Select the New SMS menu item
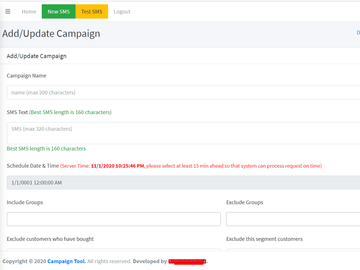The width and height of the screenshot is (360, 270). pos(58,11)
